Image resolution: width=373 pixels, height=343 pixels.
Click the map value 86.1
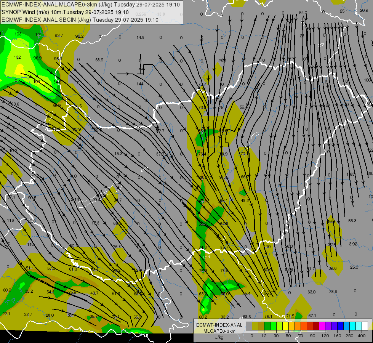click(268, 316)
